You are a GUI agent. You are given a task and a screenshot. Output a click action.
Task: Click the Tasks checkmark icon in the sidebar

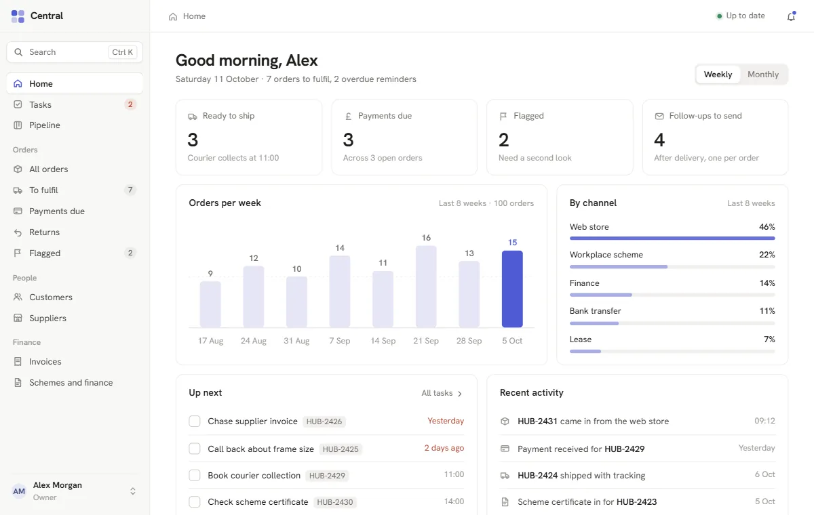(x=18, y=105)
